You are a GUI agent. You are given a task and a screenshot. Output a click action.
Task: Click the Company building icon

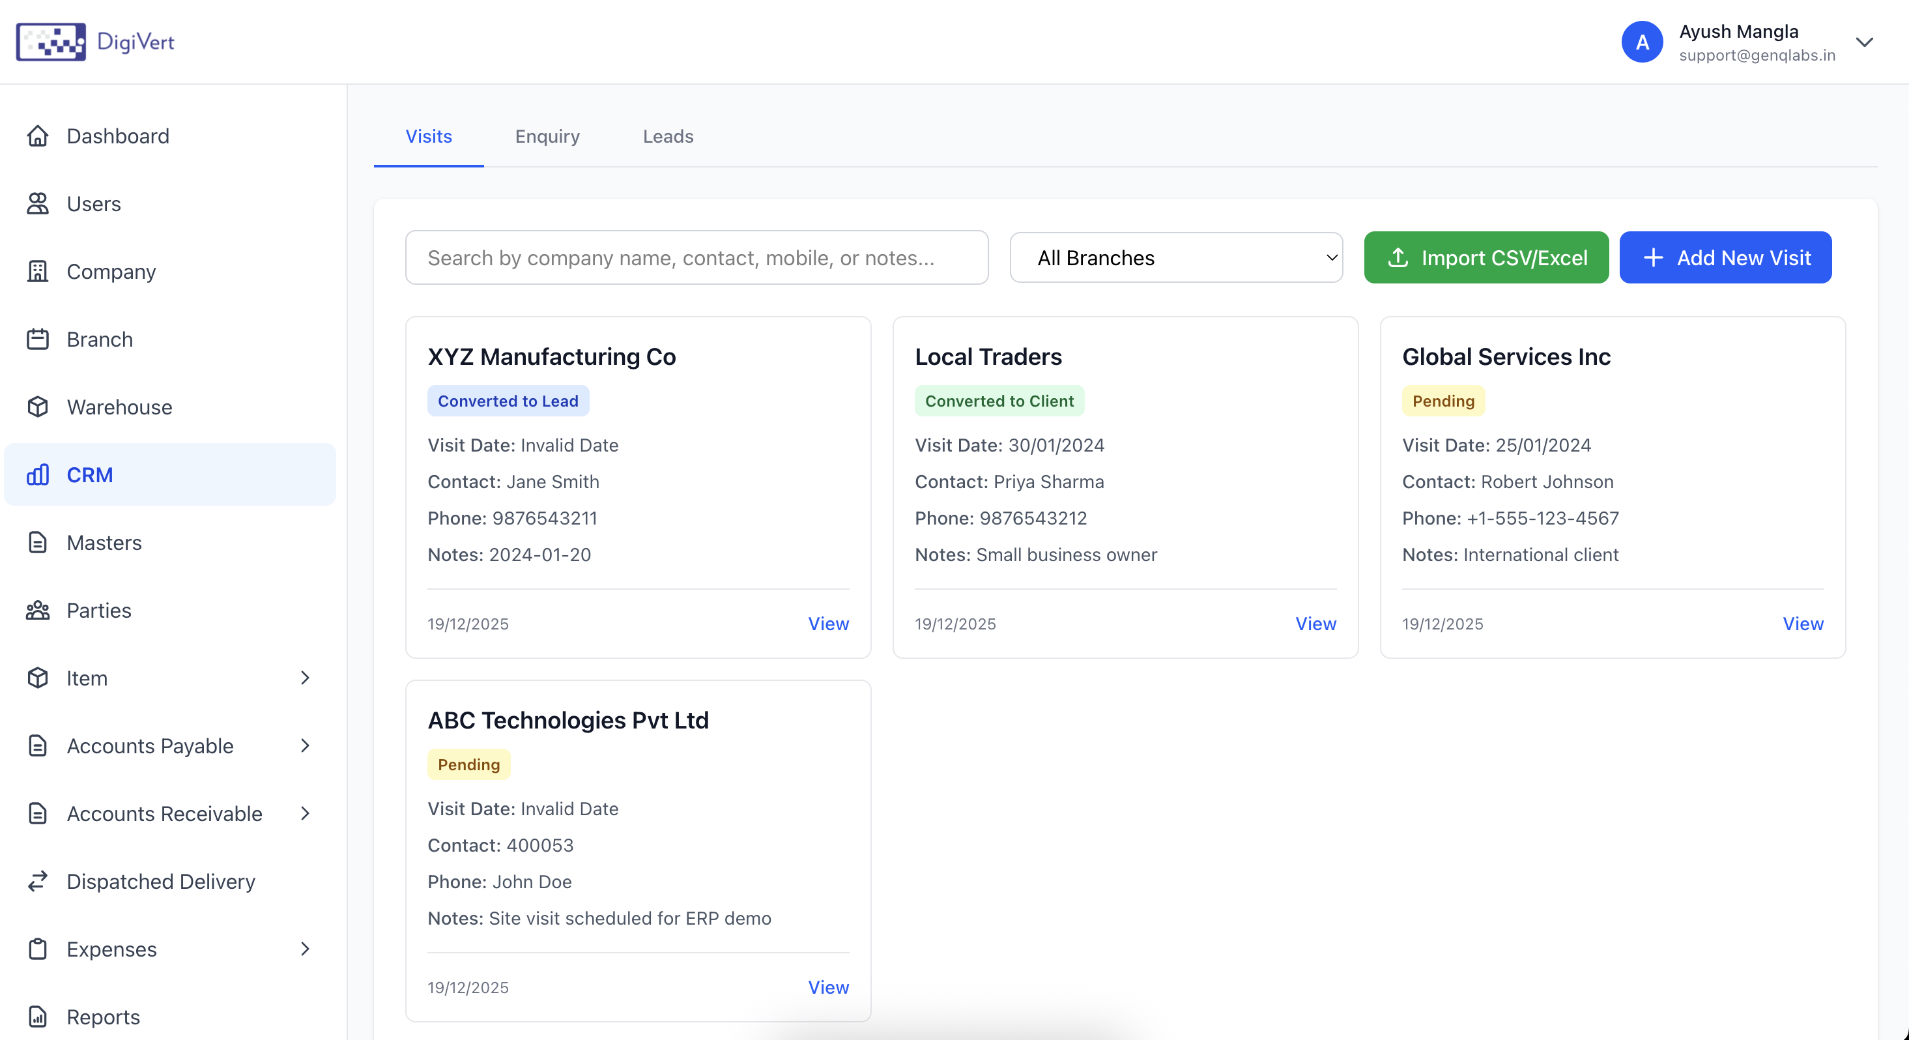coord(38,271)
